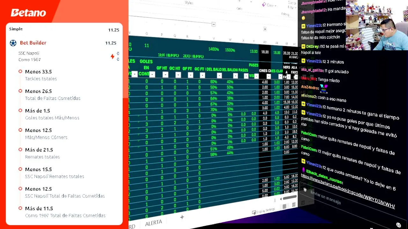Viewport: 408px width, 229px height.
Task: Select the Más de 1.5 Goles totales radio
Action: [20, 111]
